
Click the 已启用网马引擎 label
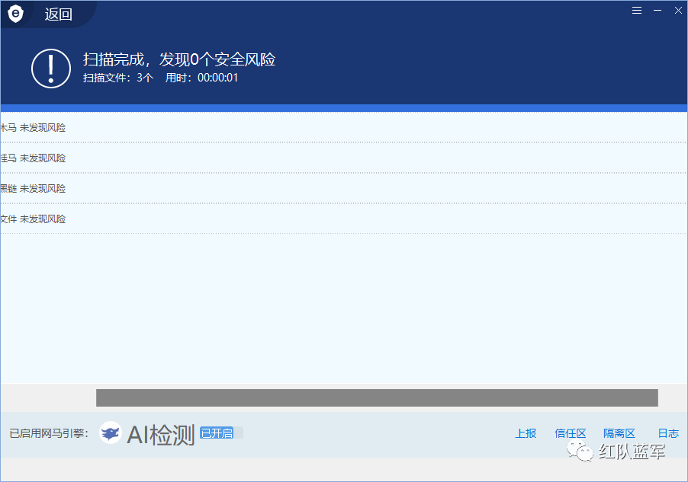point(49,433)
